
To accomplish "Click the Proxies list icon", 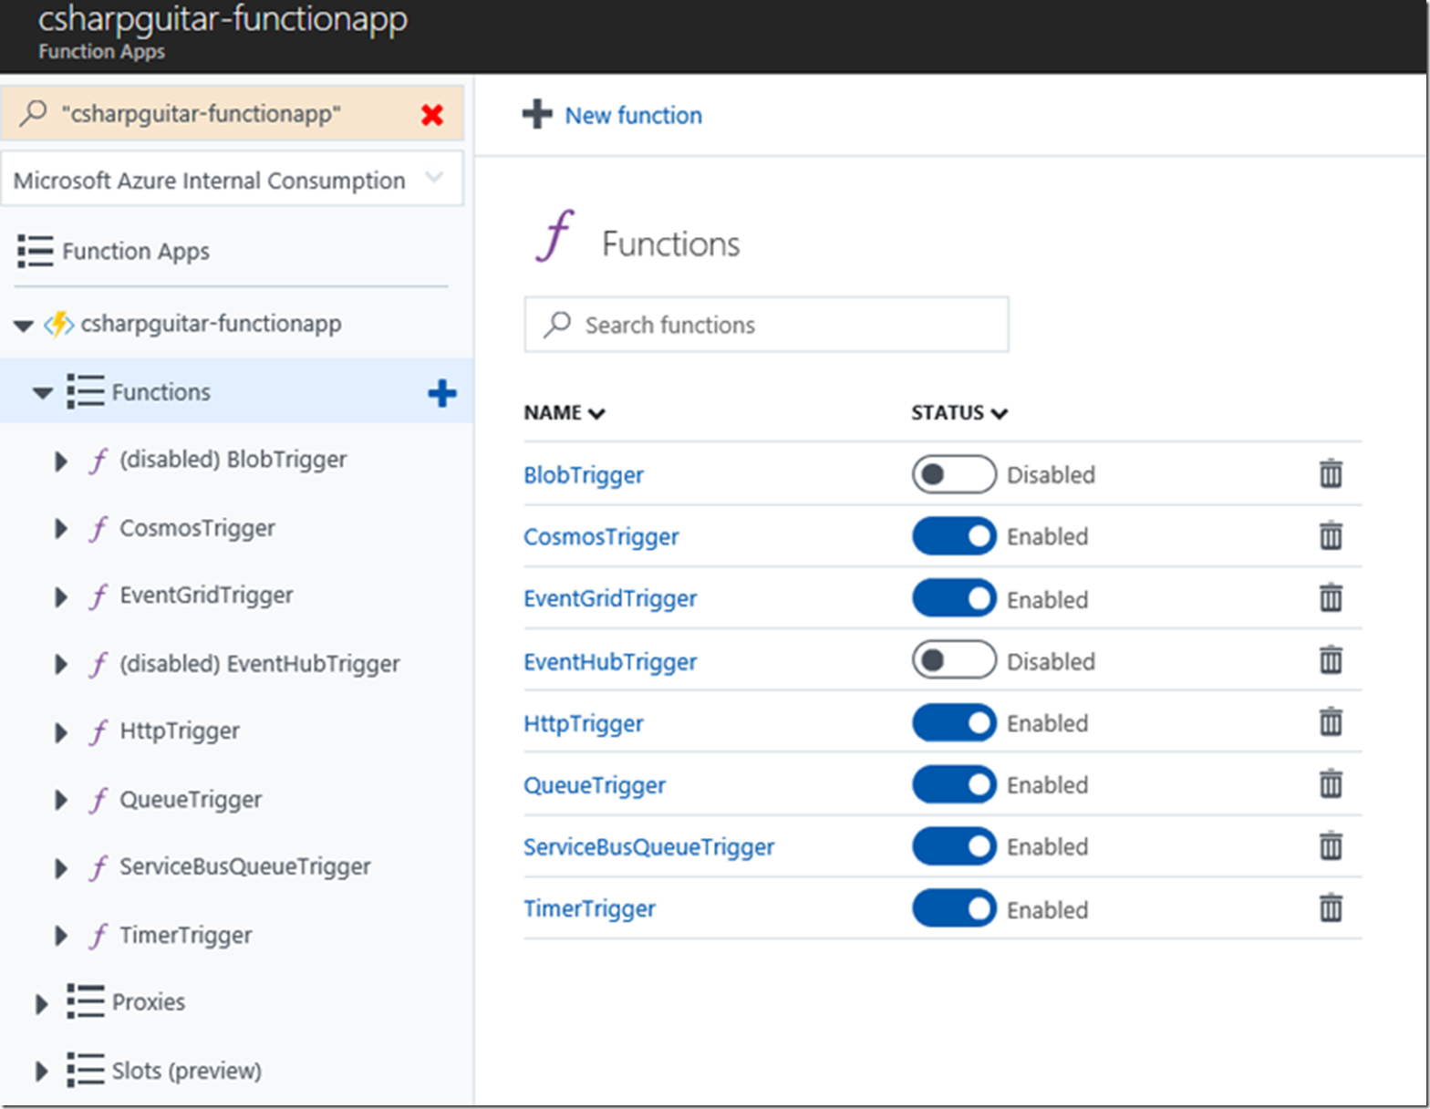I will pyautogui.click(x=85, y=1001).
